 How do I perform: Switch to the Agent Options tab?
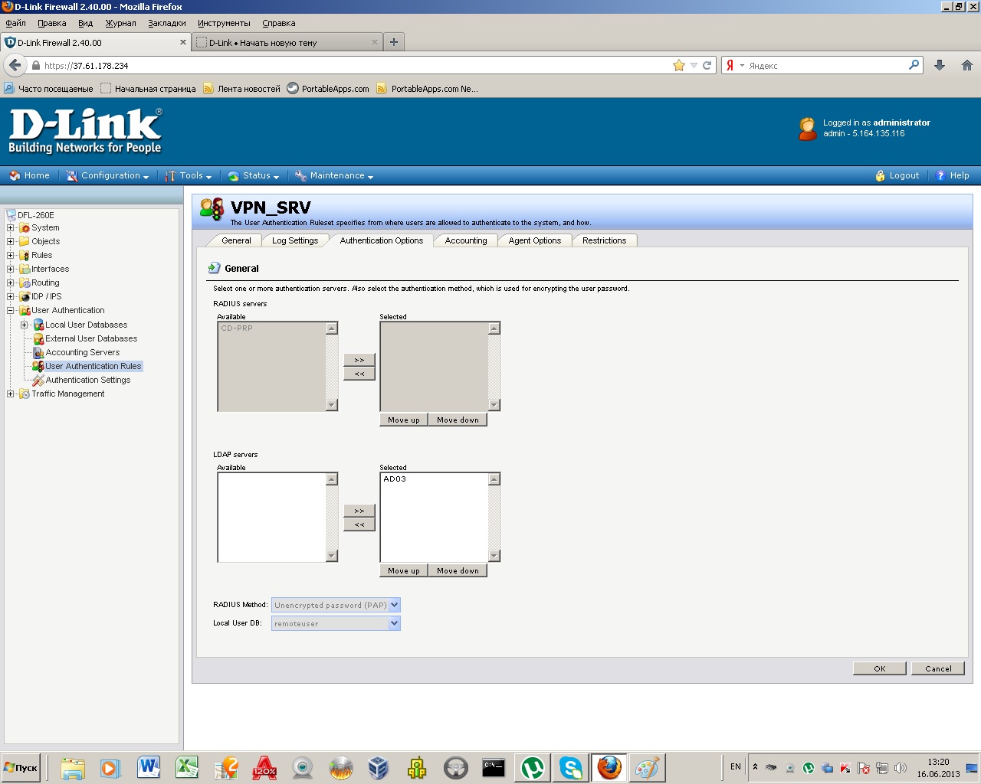point(535,240)
